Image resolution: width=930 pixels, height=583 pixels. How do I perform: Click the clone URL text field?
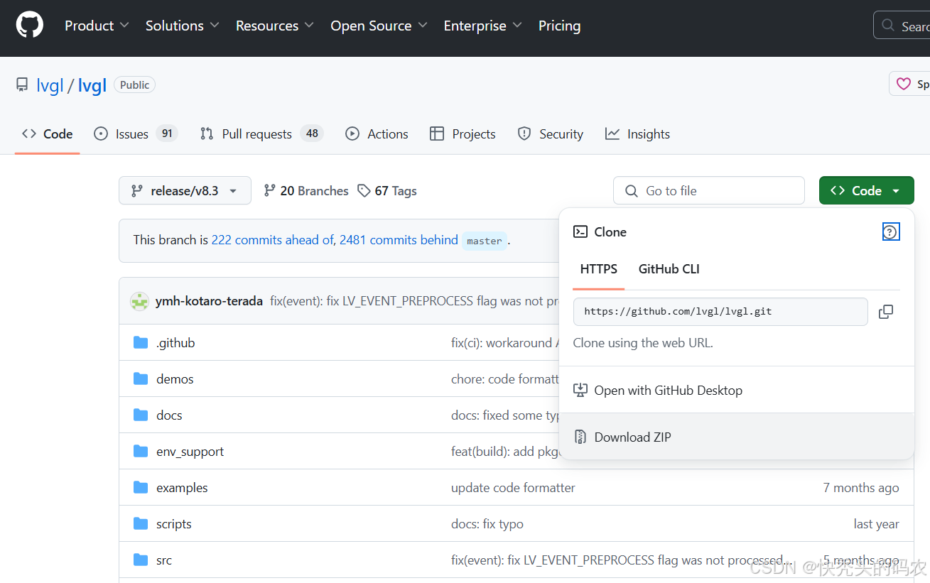[x=720, y=312]
